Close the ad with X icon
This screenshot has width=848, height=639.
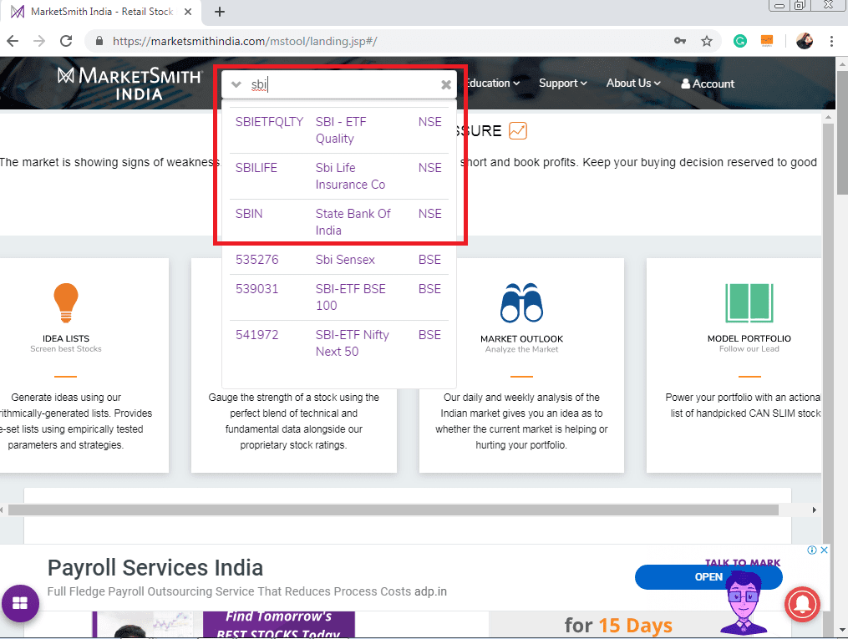[824, 550]
